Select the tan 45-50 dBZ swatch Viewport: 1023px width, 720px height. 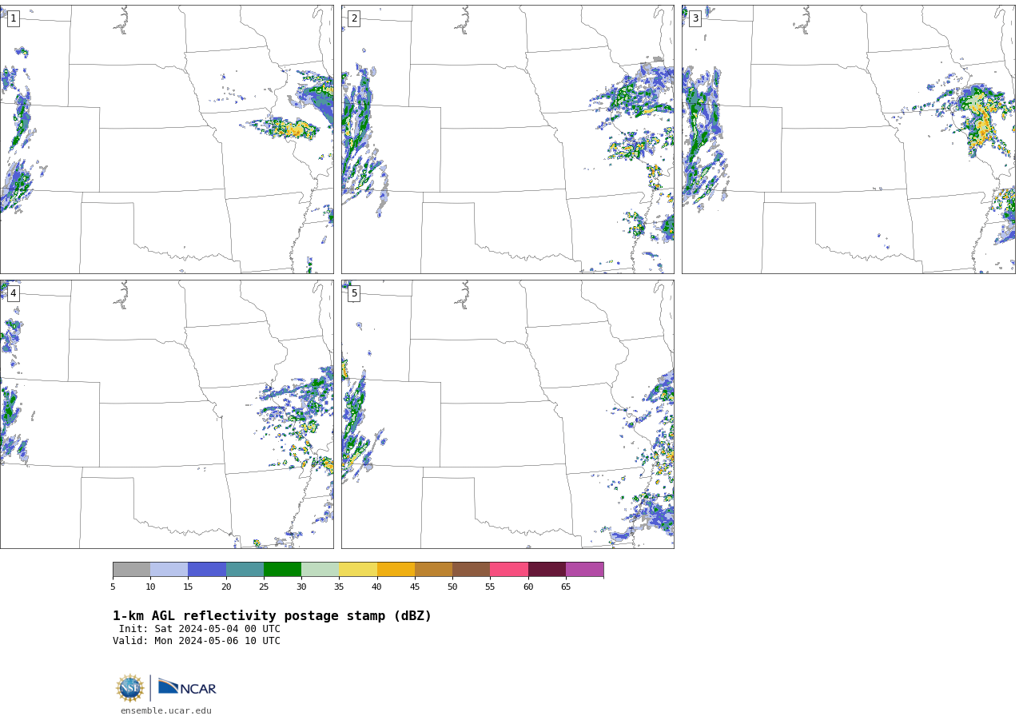click(x=433, y=569)
